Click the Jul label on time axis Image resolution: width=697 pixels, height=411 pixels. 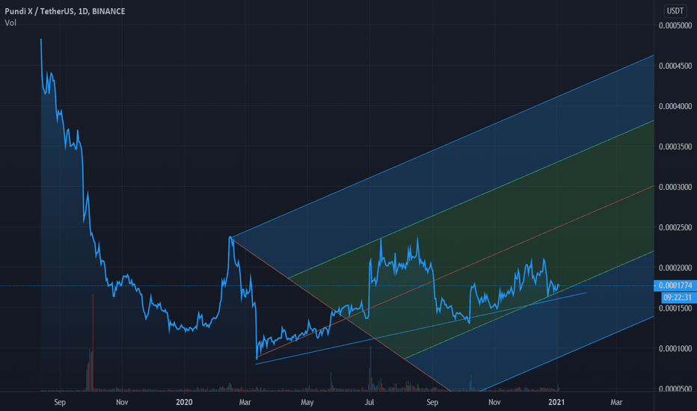pos(369,402)
